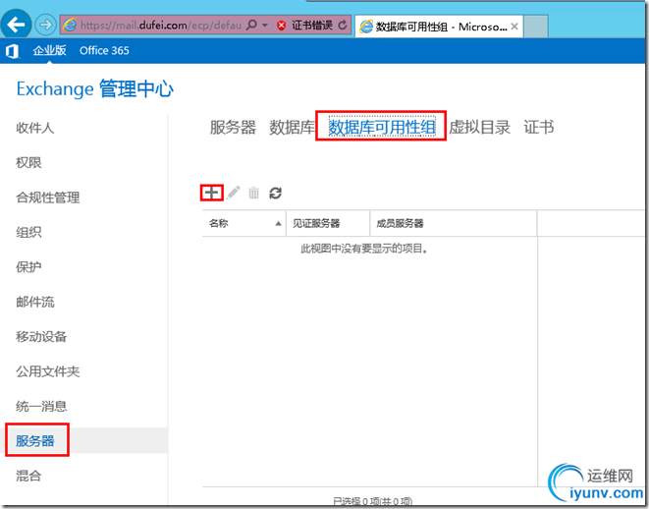Open 统一消息 in the left navigation
This screenshot has width=649, height=509.
41,406
